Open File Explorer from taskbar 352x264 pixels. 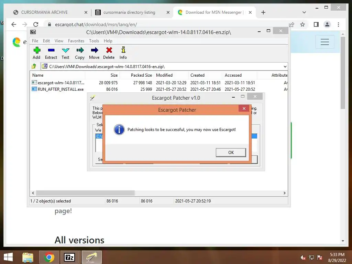[28, 257]
